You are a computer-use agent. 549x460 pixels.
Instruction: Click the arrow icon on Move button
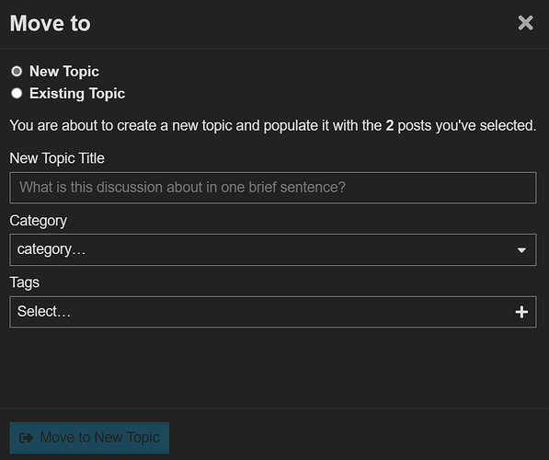click(x=27, y=438)
